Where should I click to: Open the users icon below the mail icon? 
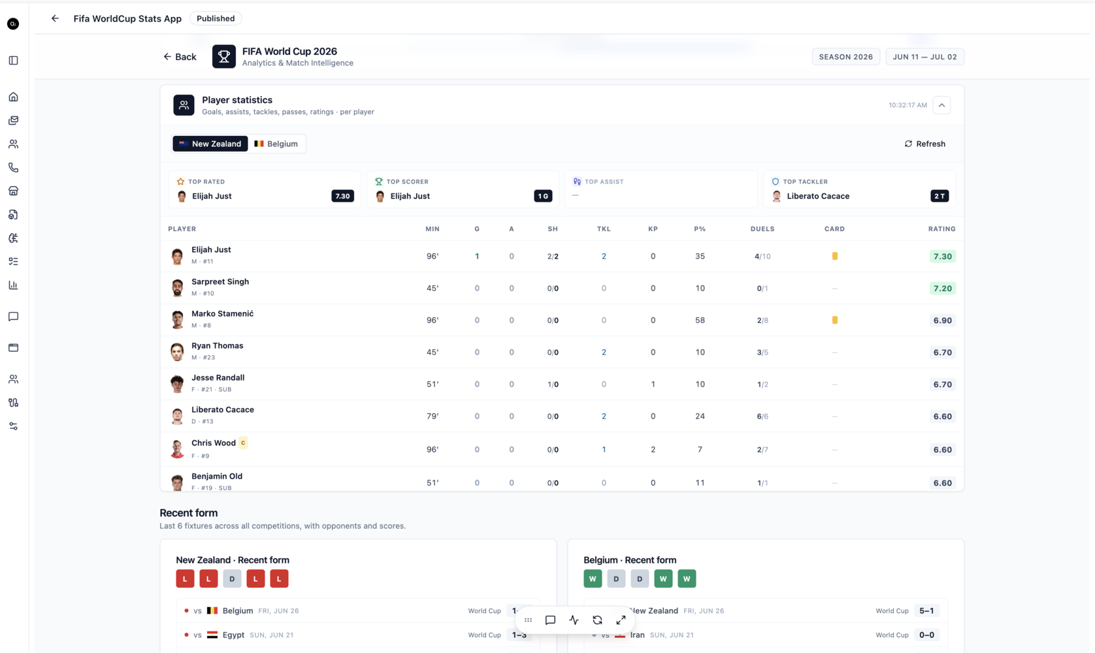click(x=13, y=144)
